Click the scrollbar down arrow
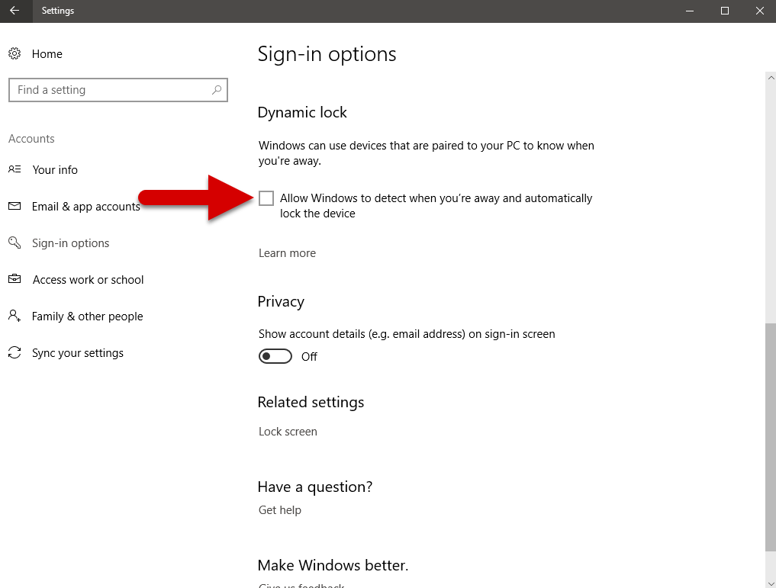776x588 pixels. (771, 583)
